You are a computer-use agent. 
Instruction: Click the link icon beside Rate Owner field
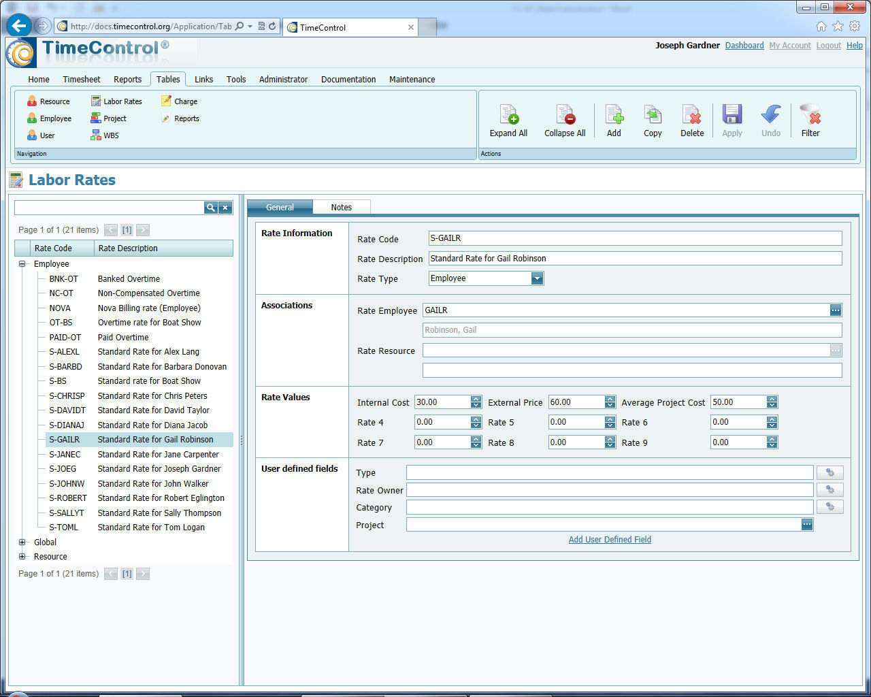(830, 489)
